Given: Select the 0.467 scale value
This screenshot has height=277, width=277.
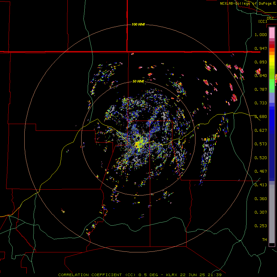Looking at the screenshot, I should 261,171.
